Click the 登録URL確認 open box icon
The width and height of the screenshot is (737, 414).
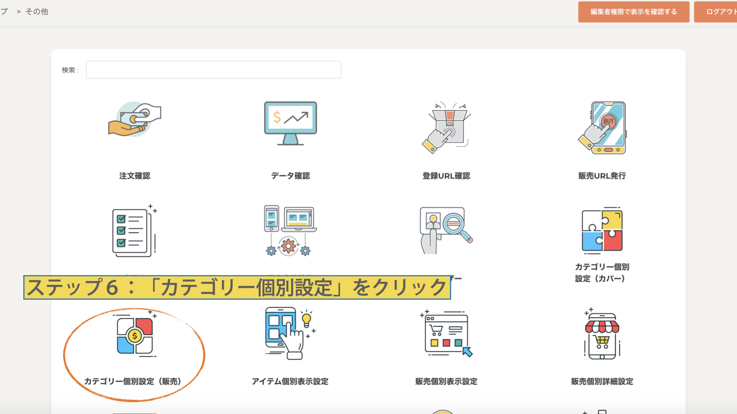[446, 128]
